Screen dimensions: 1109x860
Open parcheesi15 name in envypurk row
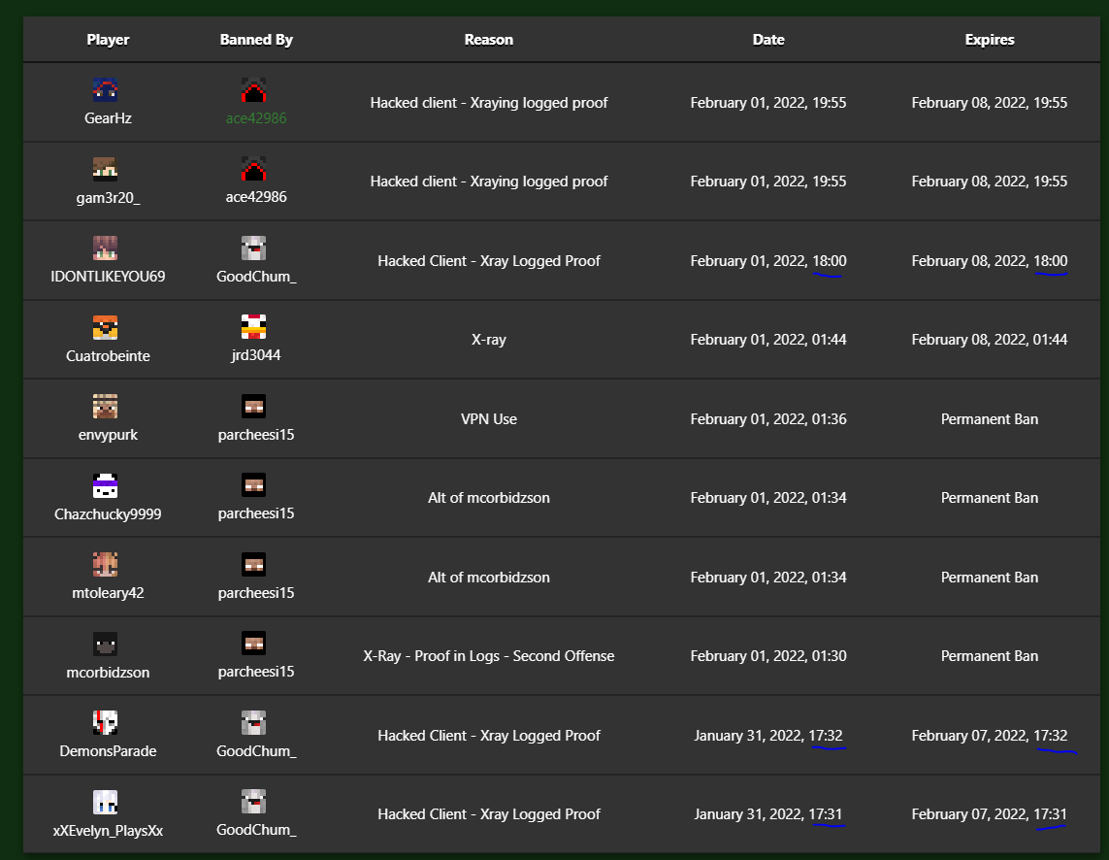click(x=256, y=435)
